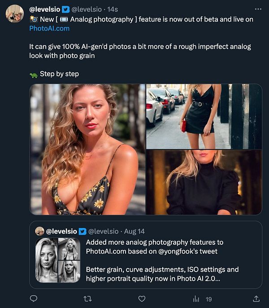Click the reply speech bubble icon
This screenshot has width=269, height=308.
coord(33,299)
